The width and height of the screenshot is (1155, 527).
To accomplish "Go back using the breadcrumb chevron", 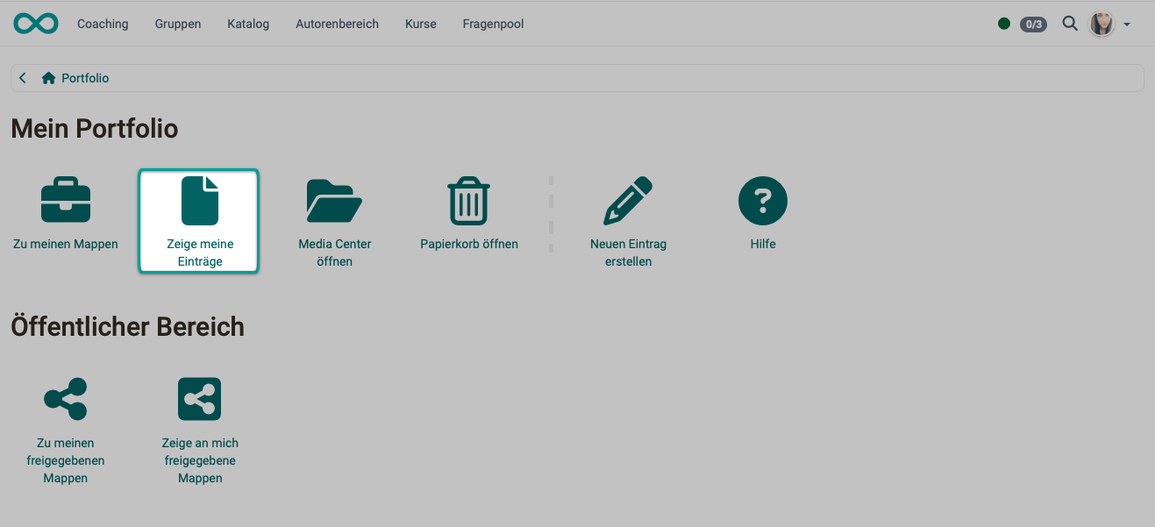I will tap(23, 78).
